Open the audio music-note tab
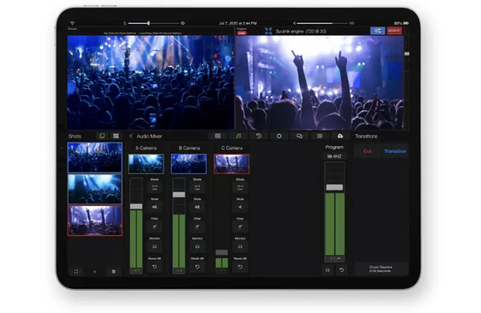The width and height of the screenshot is (481, 313). (238, 136)
